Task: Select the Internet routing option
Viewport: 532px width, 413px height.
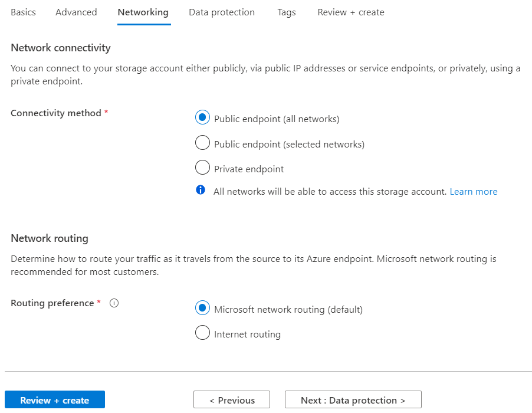Action: point(202,333)
